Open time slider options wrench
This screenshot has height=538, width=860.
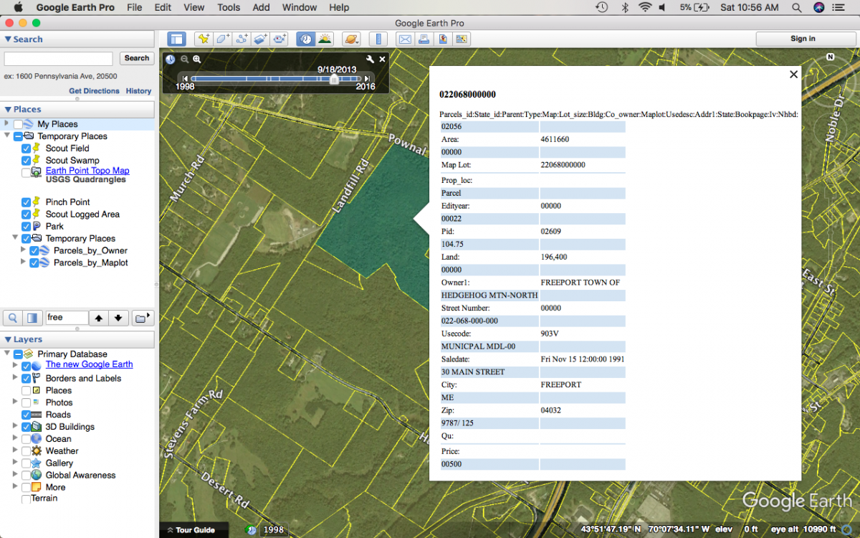point(370,60)
